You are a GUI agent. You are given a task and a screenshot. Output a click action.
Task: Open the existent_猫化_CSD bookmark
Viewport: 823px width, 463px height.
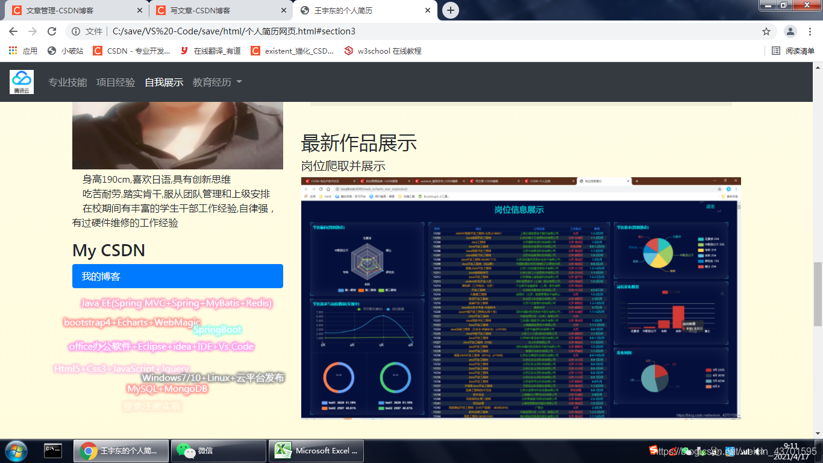292,51
